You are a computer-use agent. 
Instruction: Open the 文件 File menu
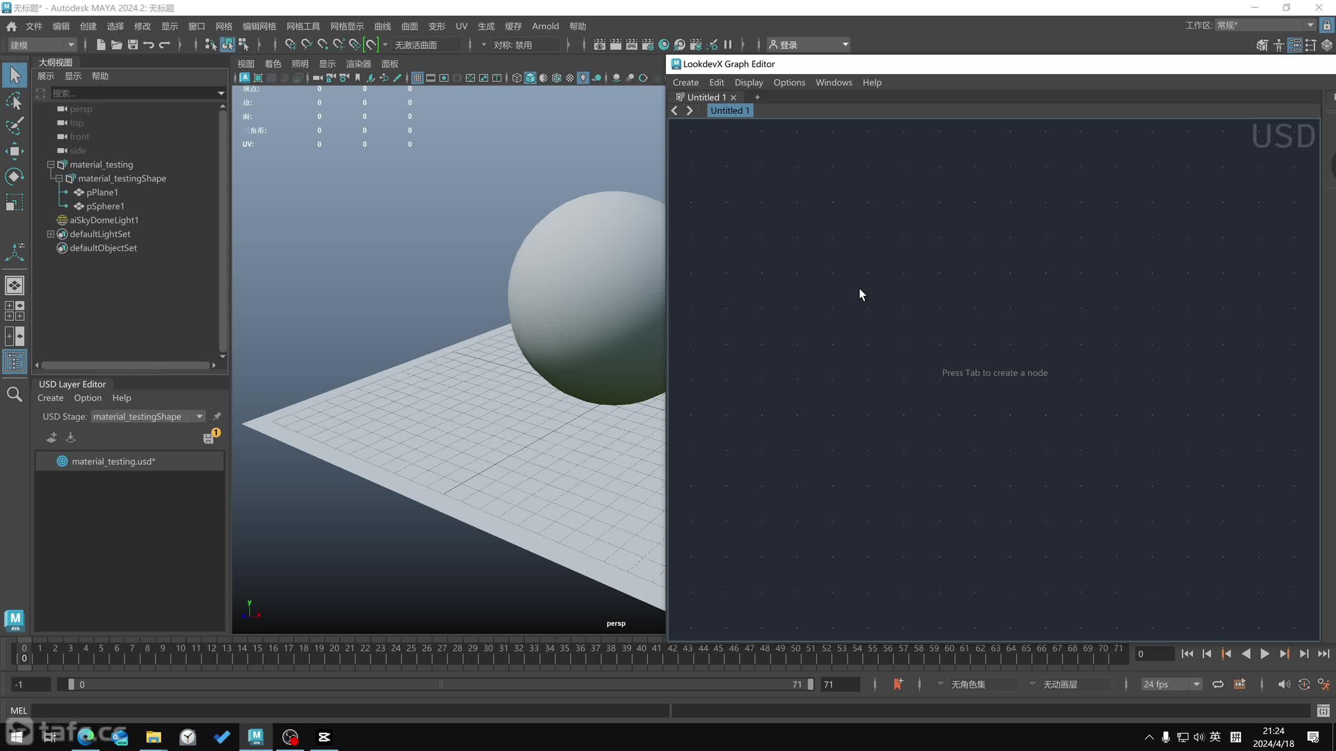click(x=34, y=26)
